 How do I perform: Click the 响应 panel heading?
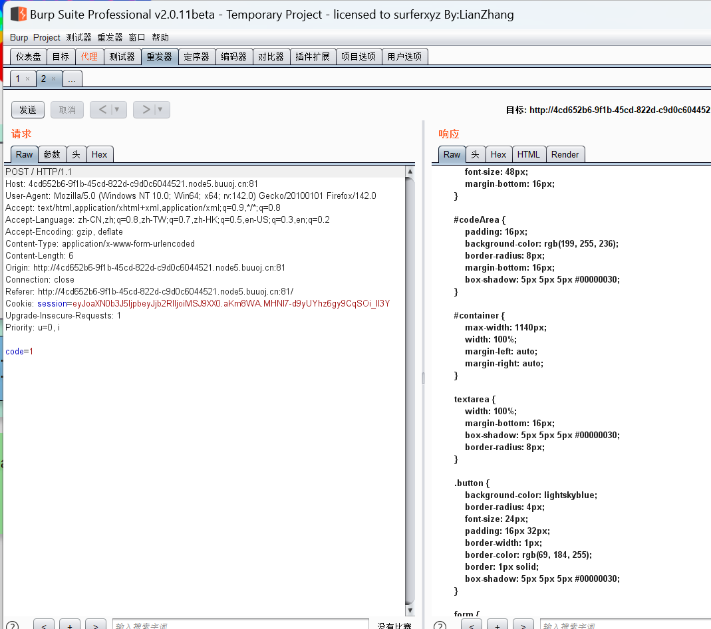(x=449, y=134)
